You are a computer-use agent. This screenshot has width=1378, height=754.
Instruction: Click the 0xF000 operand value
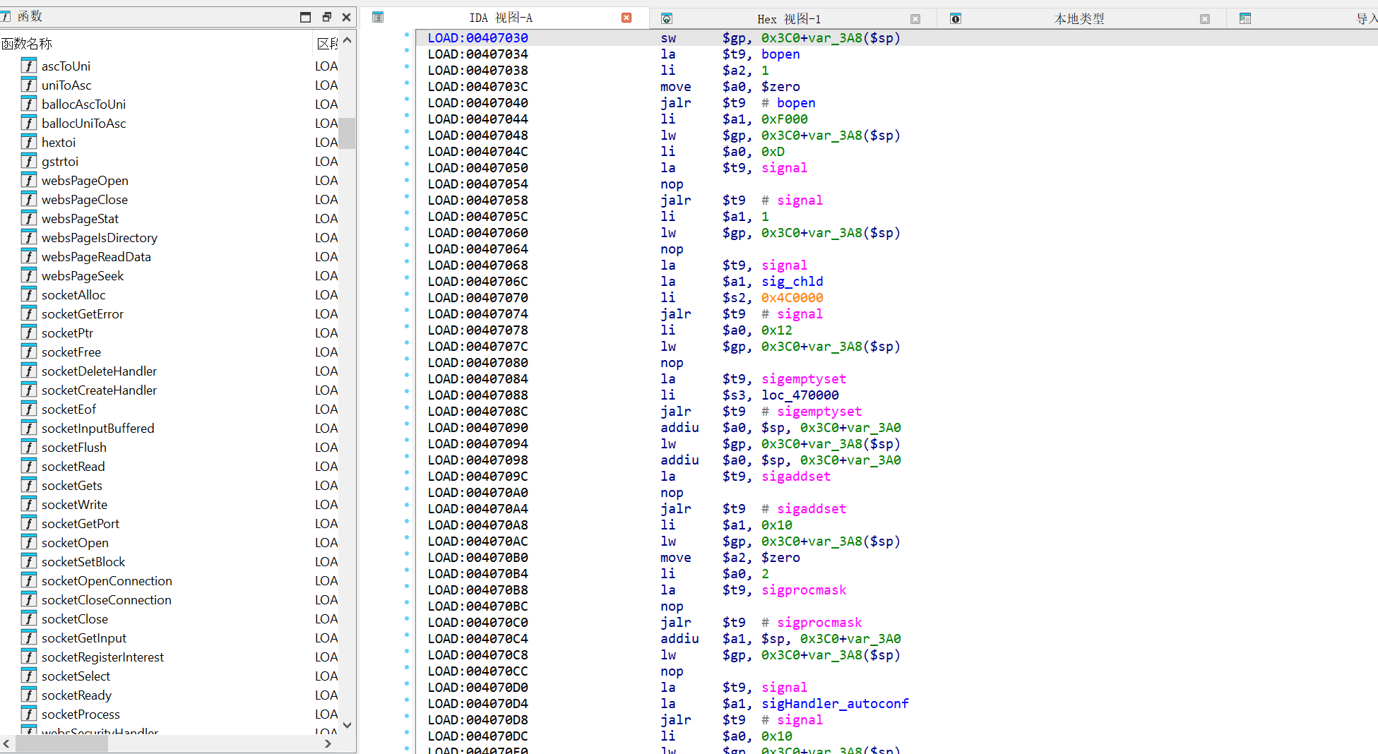point(784,119)
